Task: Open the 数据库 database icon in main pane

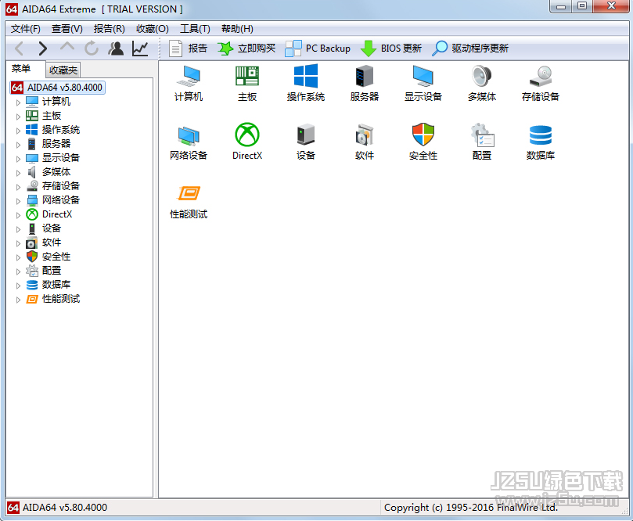Action: [540, 142]
